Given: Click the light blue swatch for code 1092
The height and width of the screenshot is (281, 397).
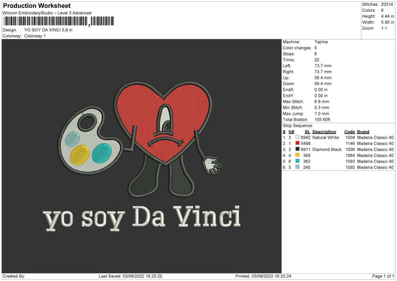Looking at the screenshot, I should [297, 167].
